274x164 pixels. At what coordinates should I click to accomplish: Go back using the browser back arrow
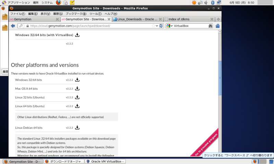(x=13, y=26)
